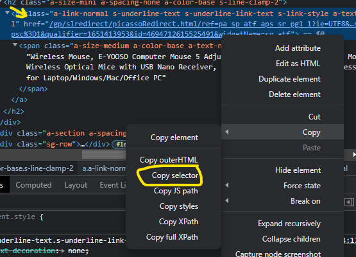Click the "for Laptop/Windows/Mac/Office PC" text line
356x257 pixels.
point(96,78)
